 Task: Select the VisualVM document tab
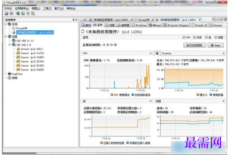tap(144, 19)
